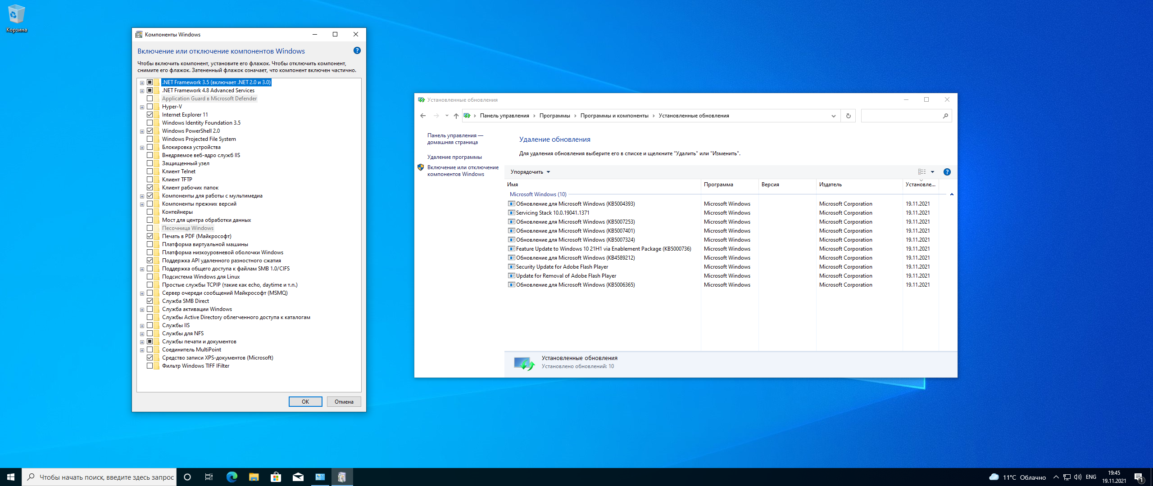Click Включение или отключение компонентов Windows link
1153x486 pixels.
tap(463, 171)
